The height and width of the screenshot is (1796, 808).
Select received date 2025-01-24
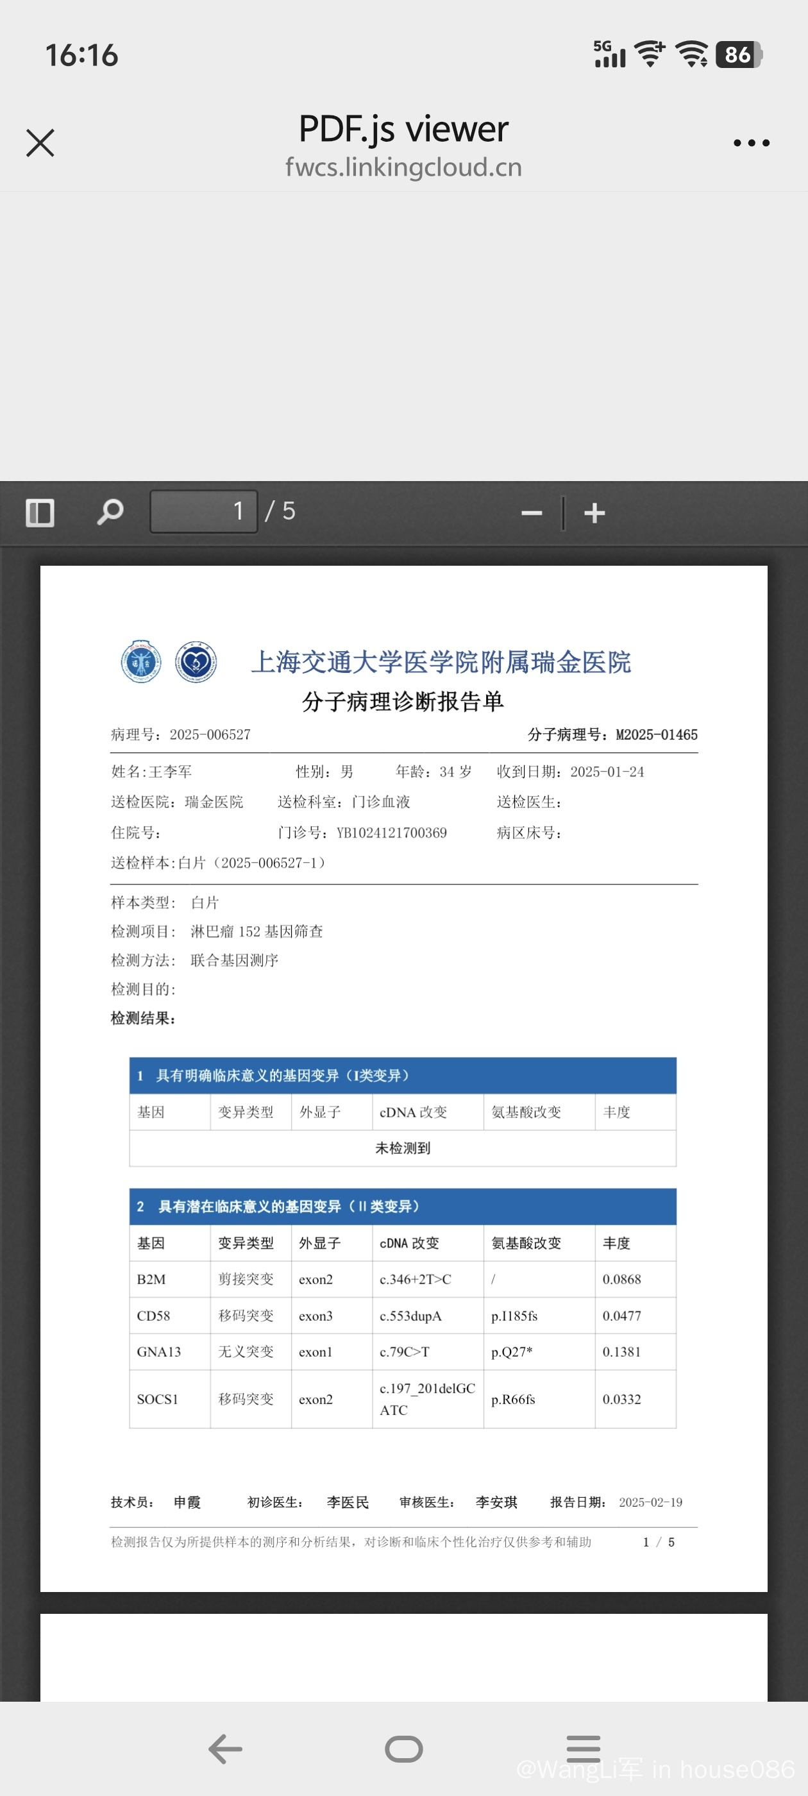click(607, 772)
